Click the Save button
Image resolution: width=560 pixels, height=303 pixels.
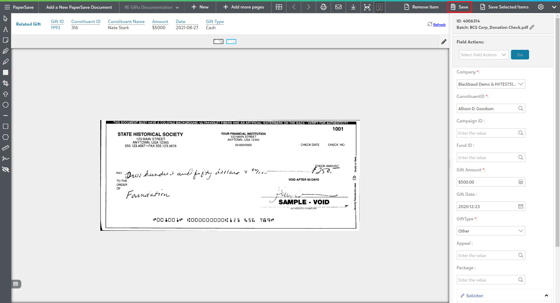click(459, 7)
